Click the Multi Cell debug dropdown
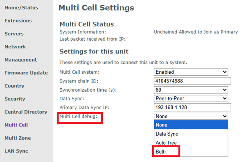The height and width of the screenshot is (162, 243). [191, 116]
